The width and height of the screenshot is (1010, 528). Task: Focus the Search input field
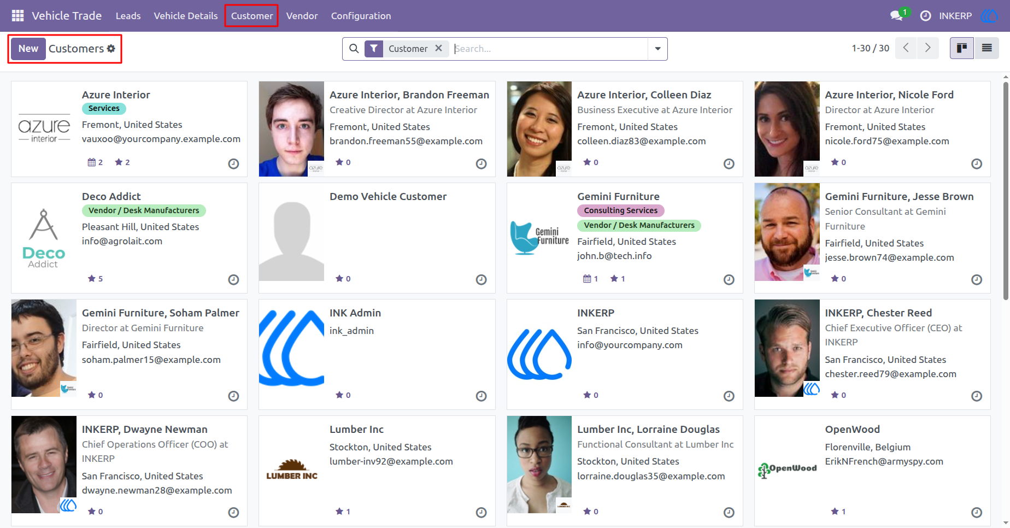(549, 49)
